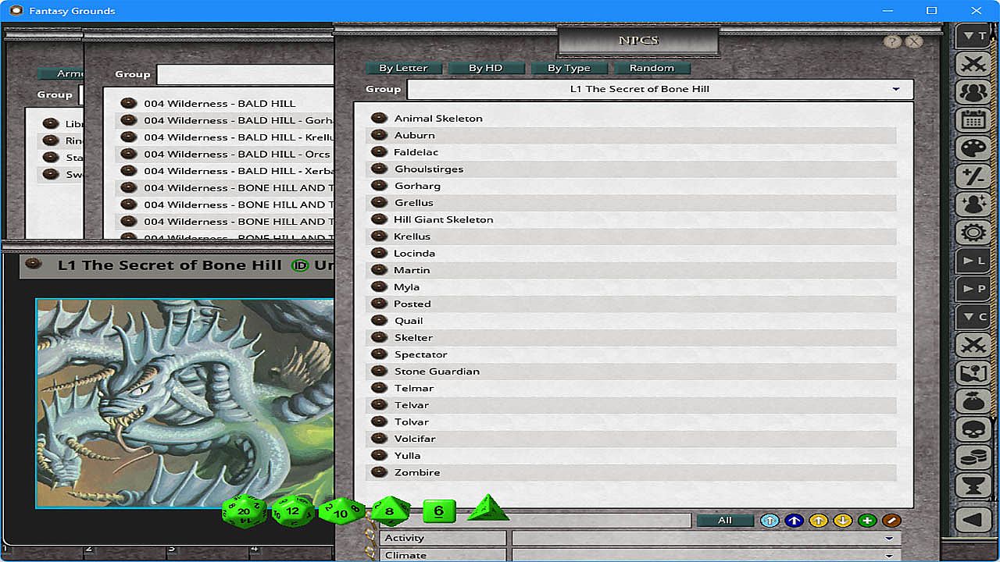The image size is (1000, 562).
Task: Click the By Letter button
Action: 404,68
